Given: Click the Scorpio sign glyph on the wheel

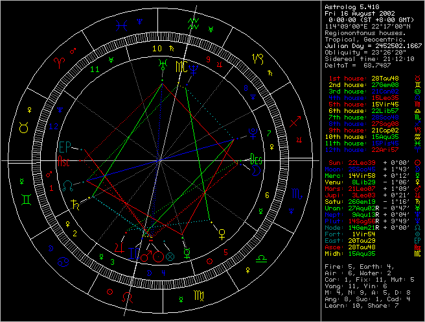Looking at the screenshot, I should (x=295, y=193).
